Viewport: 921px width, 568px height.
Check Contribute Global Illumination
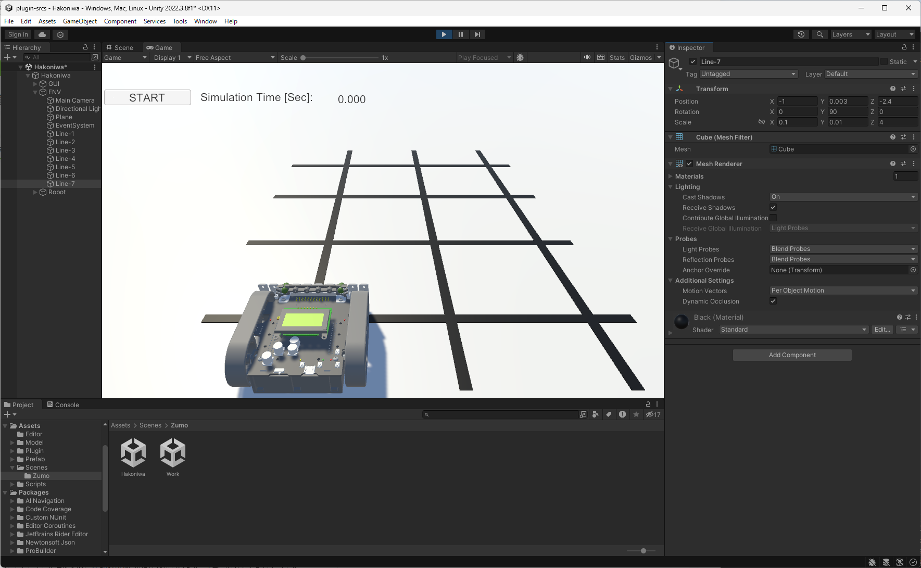pos(773,218)
